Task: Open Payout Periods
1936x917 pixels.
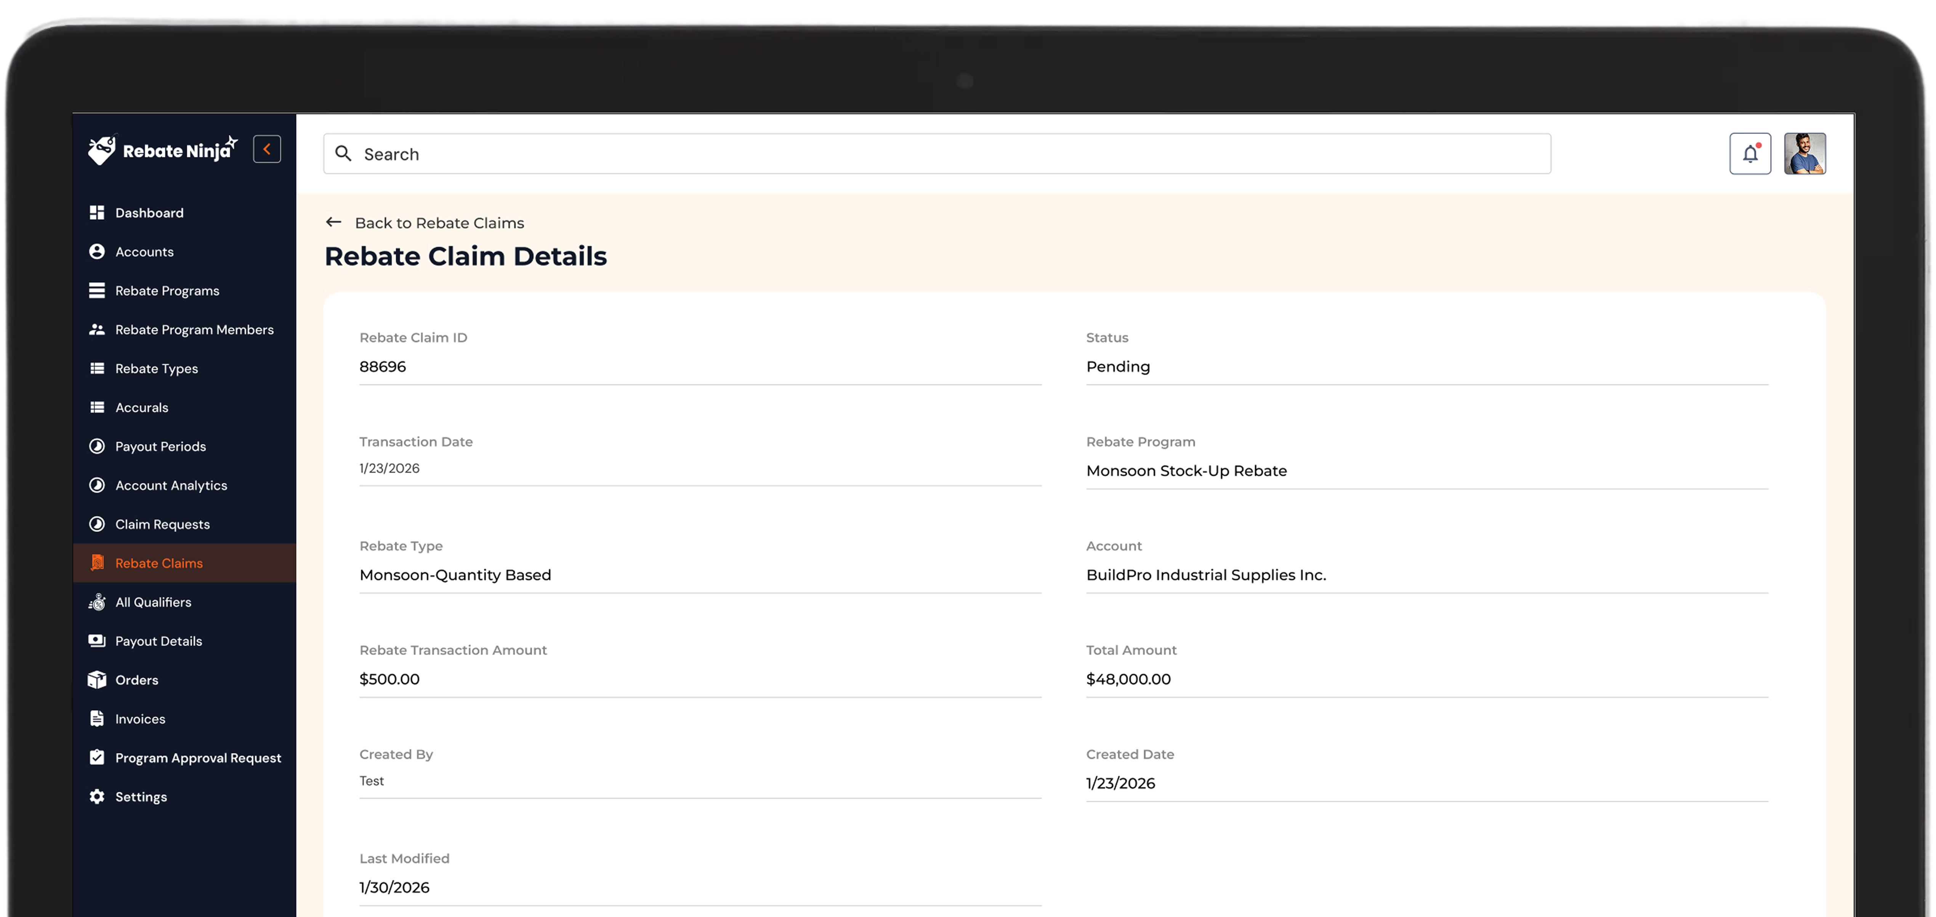Action: click(185, 446)
